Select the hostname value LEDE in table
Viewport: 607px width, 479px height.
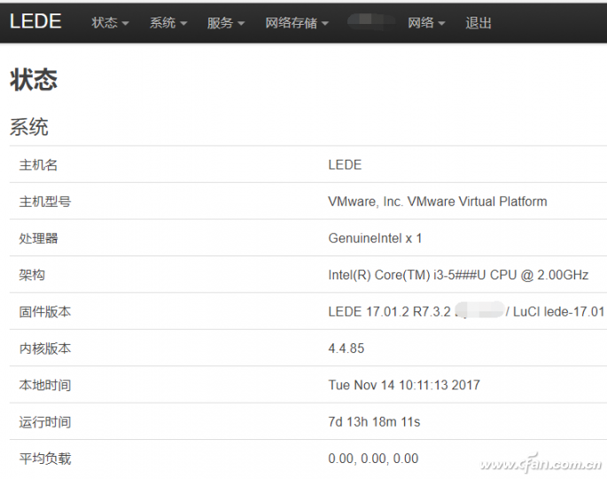(x=345, y=165)
